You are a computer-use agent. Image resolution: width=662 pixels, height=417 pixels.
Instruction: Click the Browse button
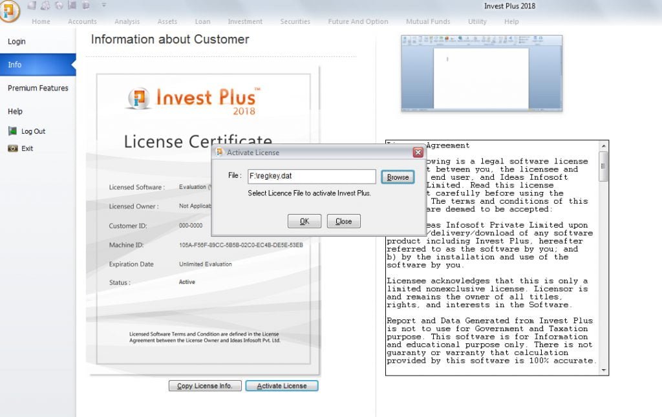[398, 177]
